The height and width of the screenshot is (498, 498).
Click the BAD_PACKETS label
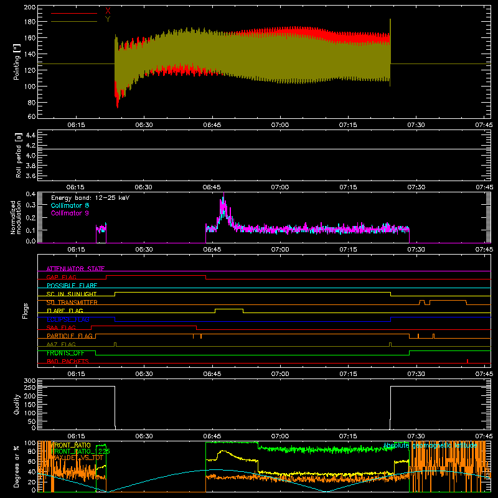[68, 361]
